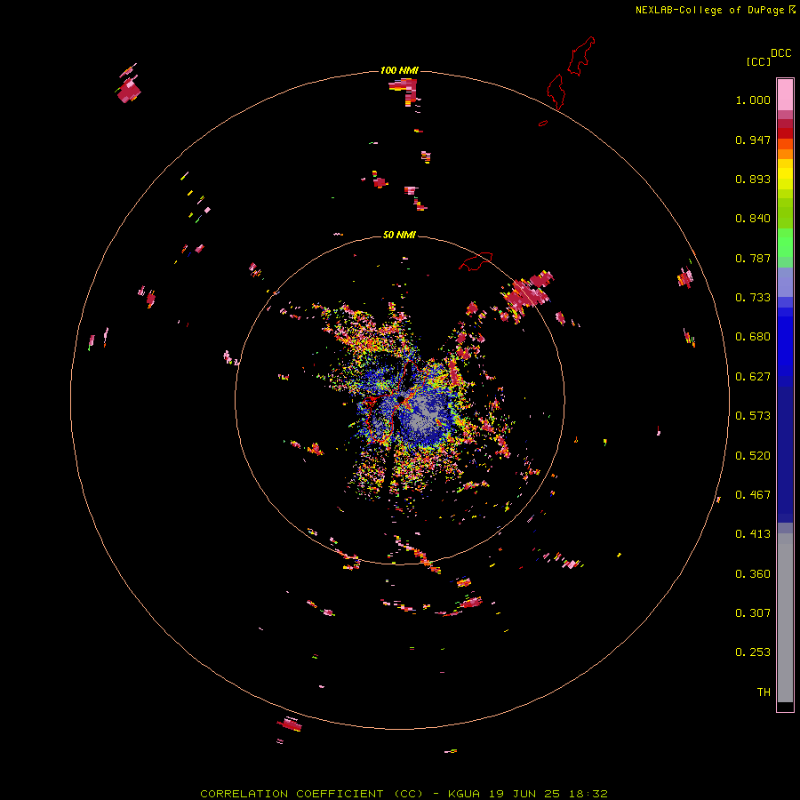
Task: Click the radar site at the rings' center
Action: (x=400, y=399)
